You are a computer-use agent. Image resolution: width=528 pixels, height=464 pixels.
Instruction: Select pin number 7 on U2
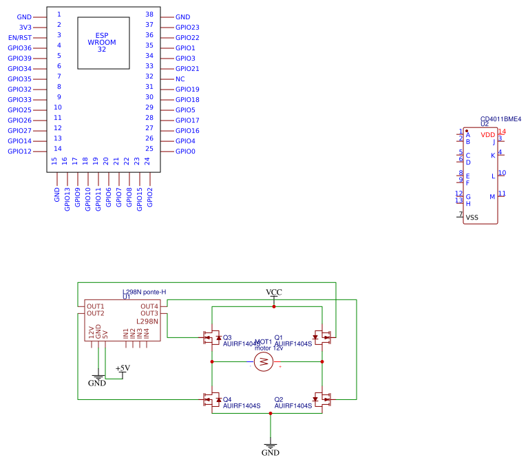pos(461,214)
